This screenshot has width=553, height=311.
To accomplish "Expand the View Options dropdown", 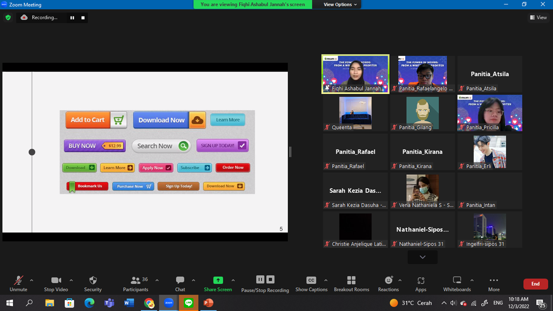I will click(x=340, y=4).
